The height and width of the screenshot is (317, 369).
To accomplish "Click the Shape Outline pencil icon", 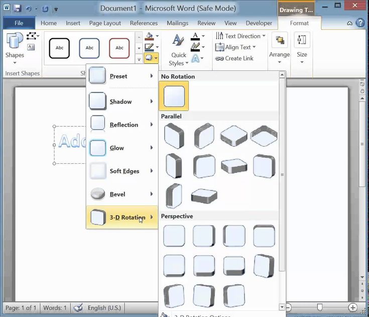I will (x=149, y=47).
